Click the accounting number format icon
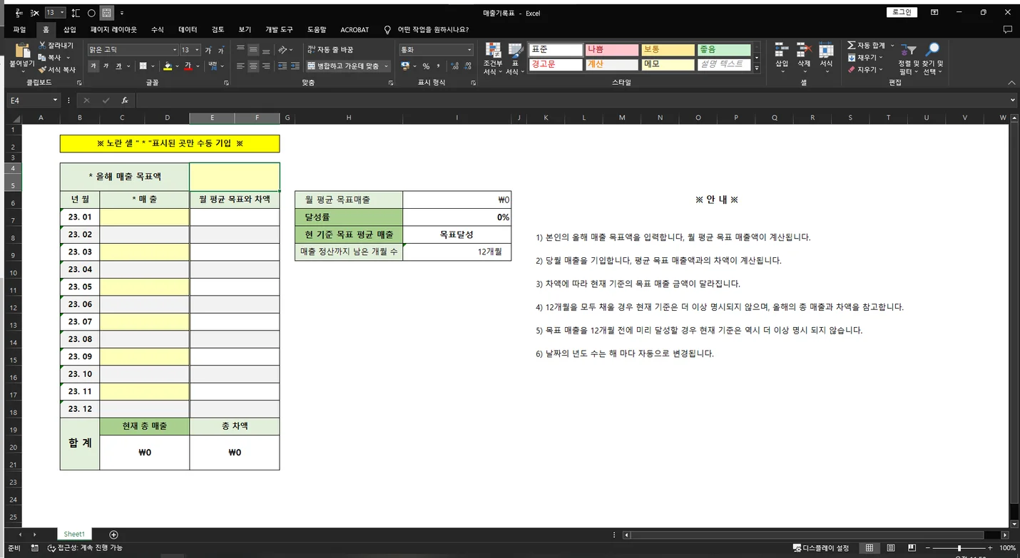This screenshot has height=558, width=1020. pyautogui.click(x=405, y=66)
